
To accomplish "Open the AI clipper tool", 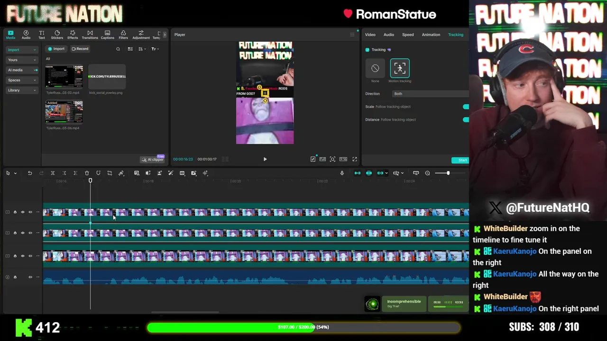I will click(152, 159).
